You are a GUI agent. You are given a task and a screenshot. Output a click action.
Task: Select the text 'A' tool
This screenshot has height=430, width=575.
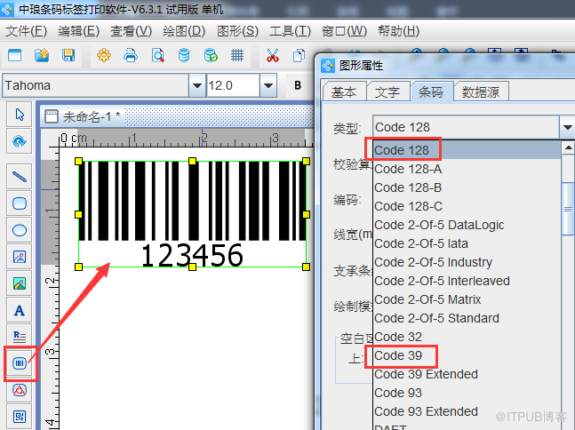19,310
